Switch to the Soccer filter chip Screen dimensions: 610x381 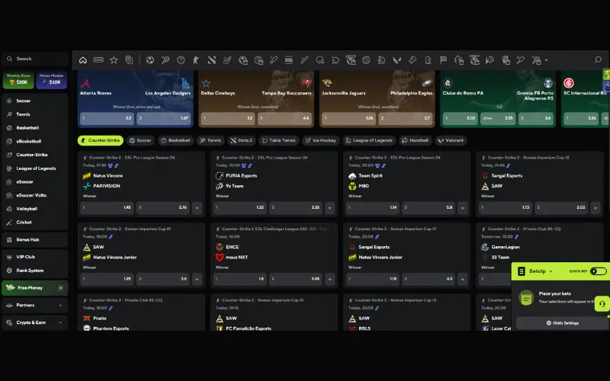coord(140,140)
